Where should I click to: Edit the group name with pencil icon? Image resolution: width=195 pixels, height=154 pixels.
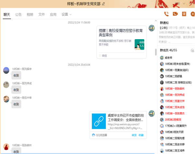104,4
